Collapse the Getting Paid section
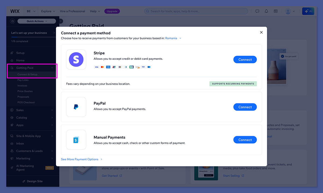323x193 pixels. 32,68
